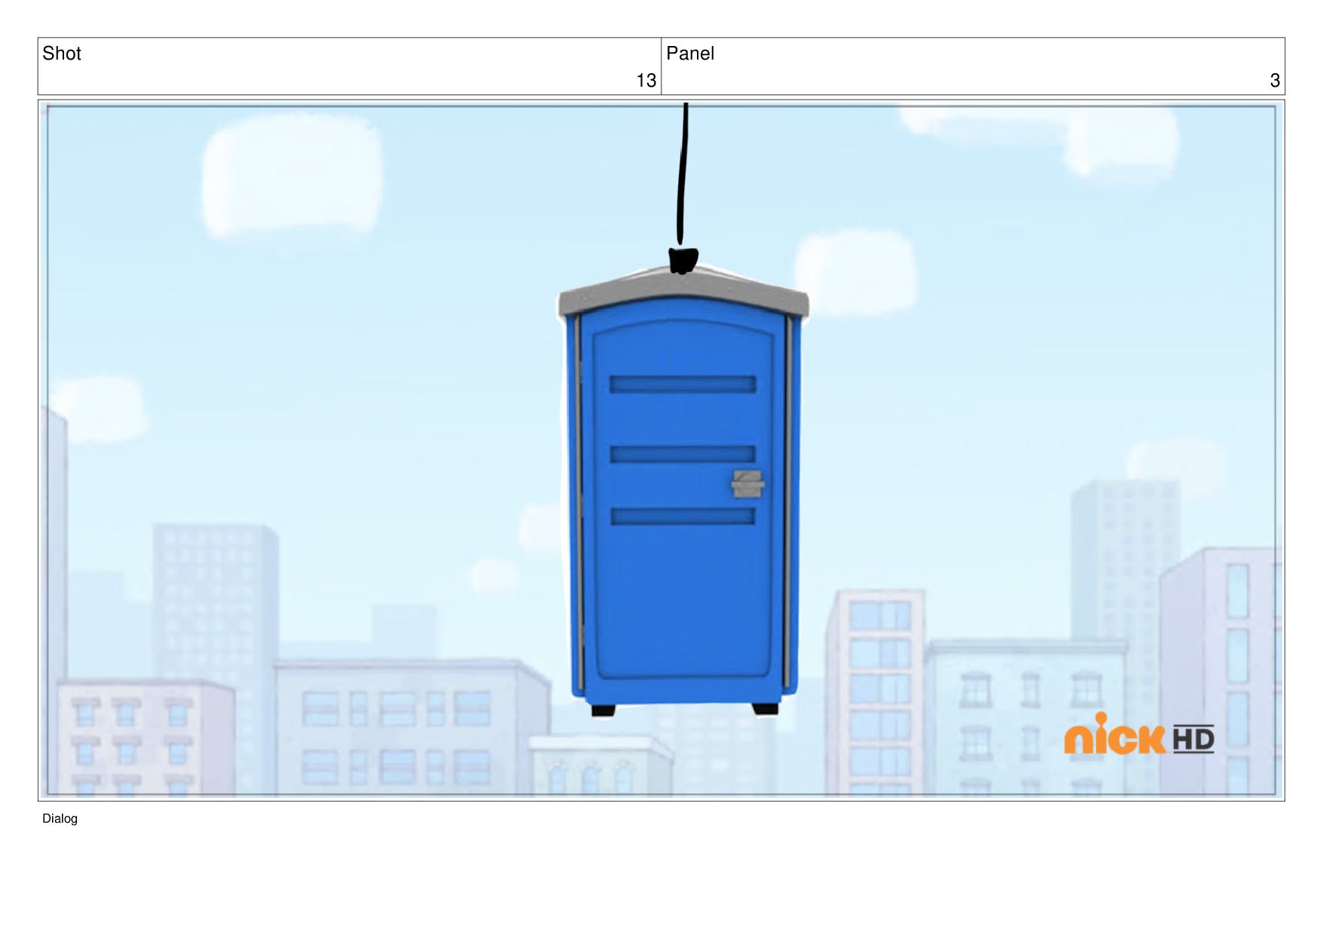The image size is (1323, 935).
Task: Click the 'Shot' header label
Action: pos(62,54)
